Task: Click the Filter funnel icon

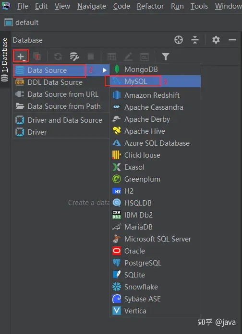Action: (x=166, y=57)
